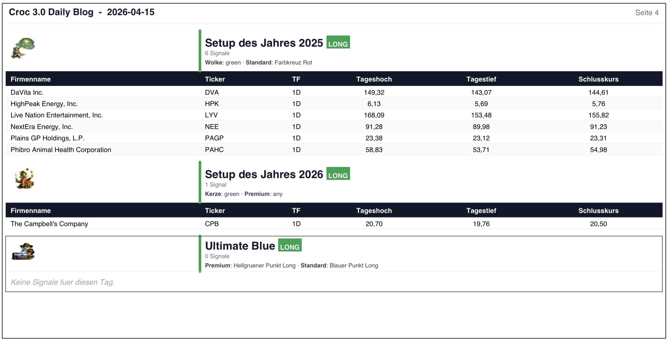The height and width of the screenshot is (340, 668).
Task: Click the green LONG badge for Setup des Jahres 2025
Action: (x=338, y=42)
